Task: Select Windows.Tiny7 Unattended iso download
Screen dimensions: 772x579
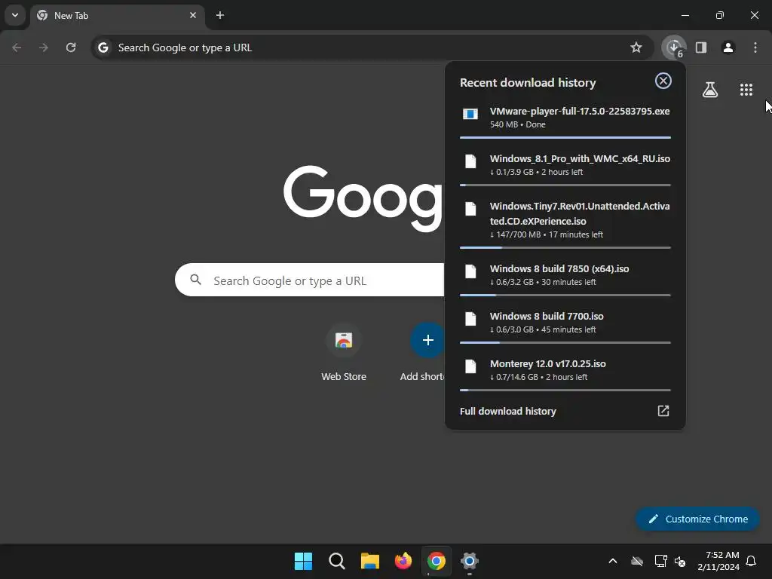Action: (565, 221)
